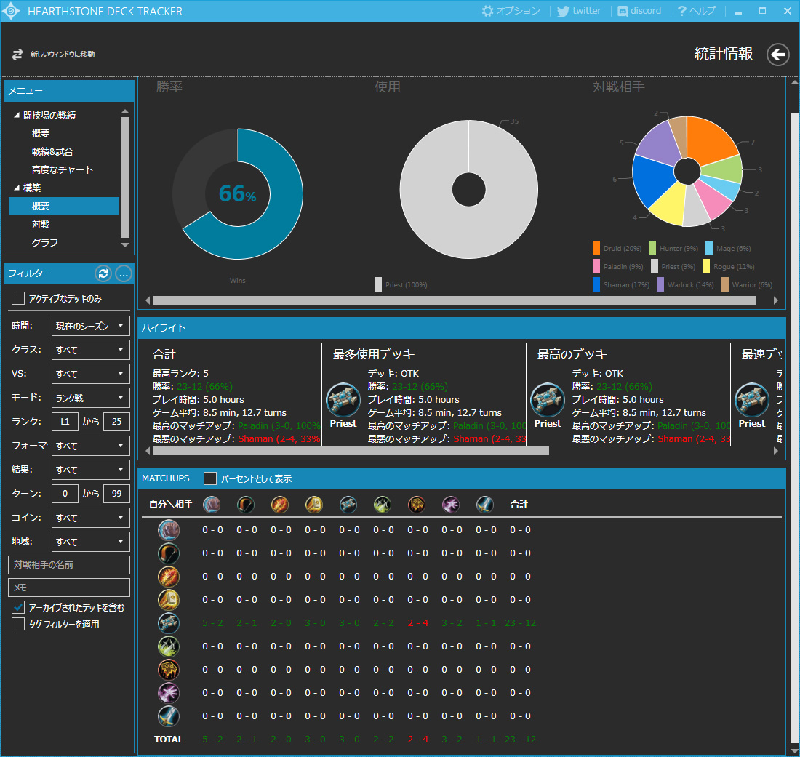Collapse the 構築 tree section
The height and width of the screenshot is (757, 800).
(x=17, y=188)
